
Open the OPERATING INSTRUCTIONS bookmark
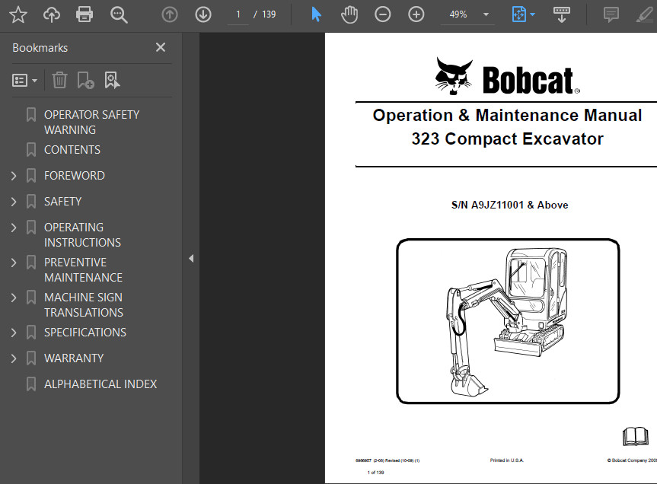click(82, 235)
